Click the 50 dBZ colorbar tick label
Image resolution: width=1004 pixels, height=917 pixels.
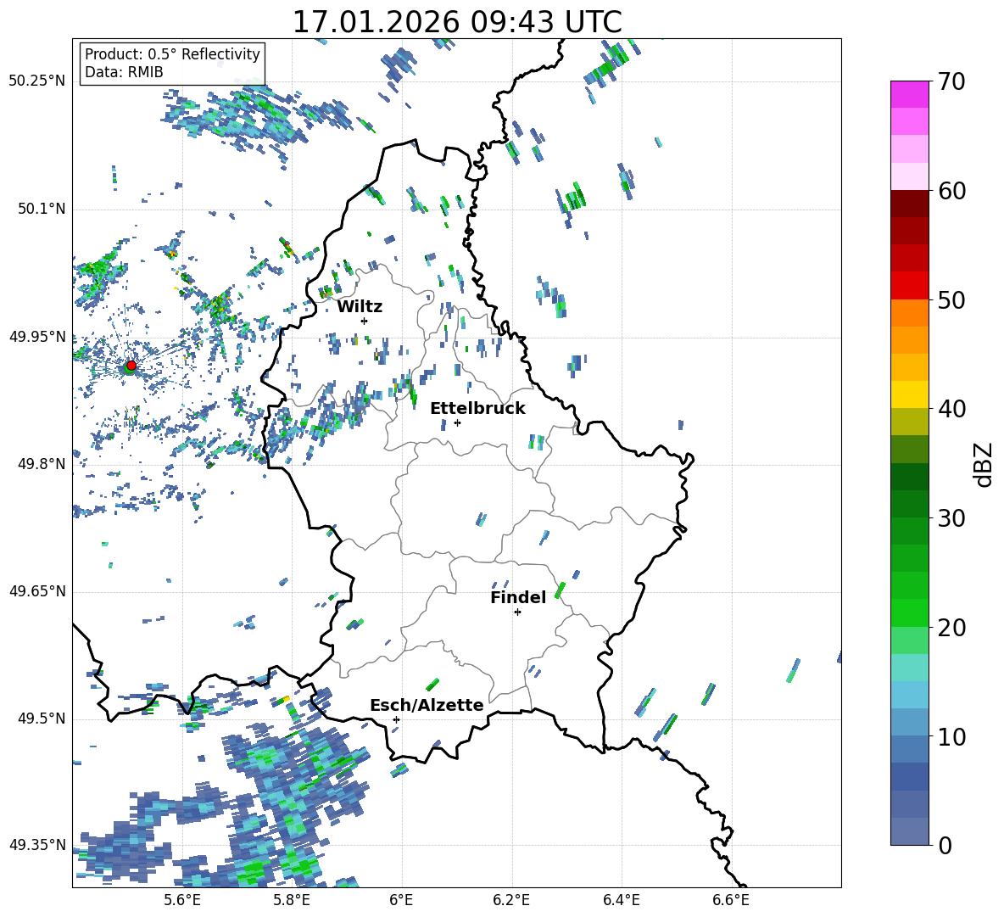click(x=951, y=300)
